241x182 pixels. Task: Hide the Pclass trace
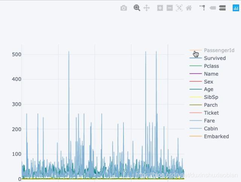pos(204,66)
